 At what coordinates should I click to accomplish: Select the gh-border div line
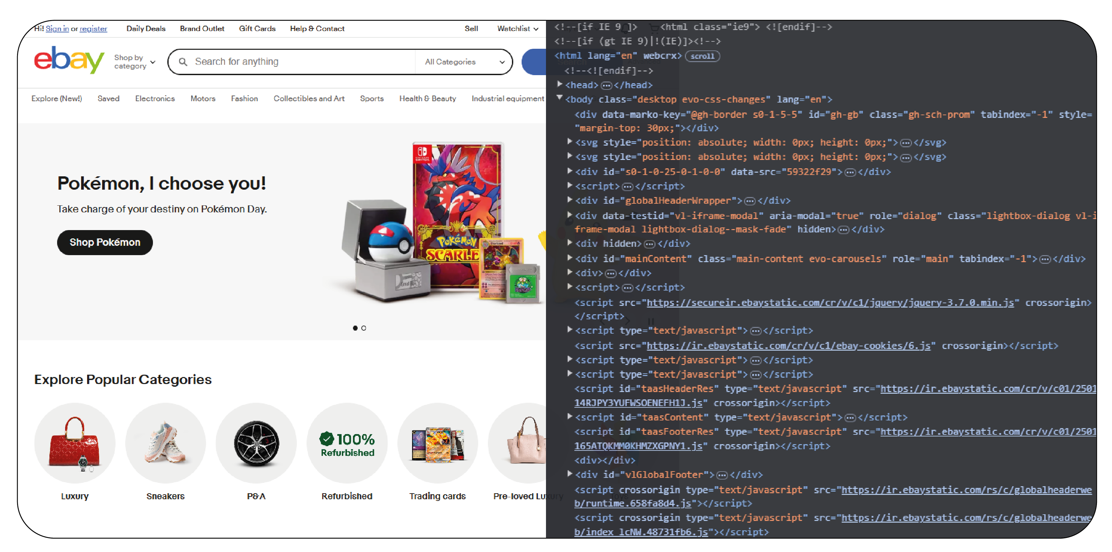coord(833,121)
